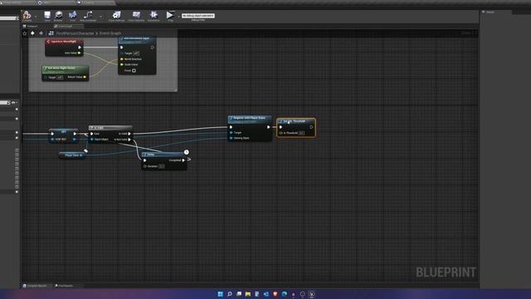
Task: Click the In Threshold value field
Action: [301, 133]
